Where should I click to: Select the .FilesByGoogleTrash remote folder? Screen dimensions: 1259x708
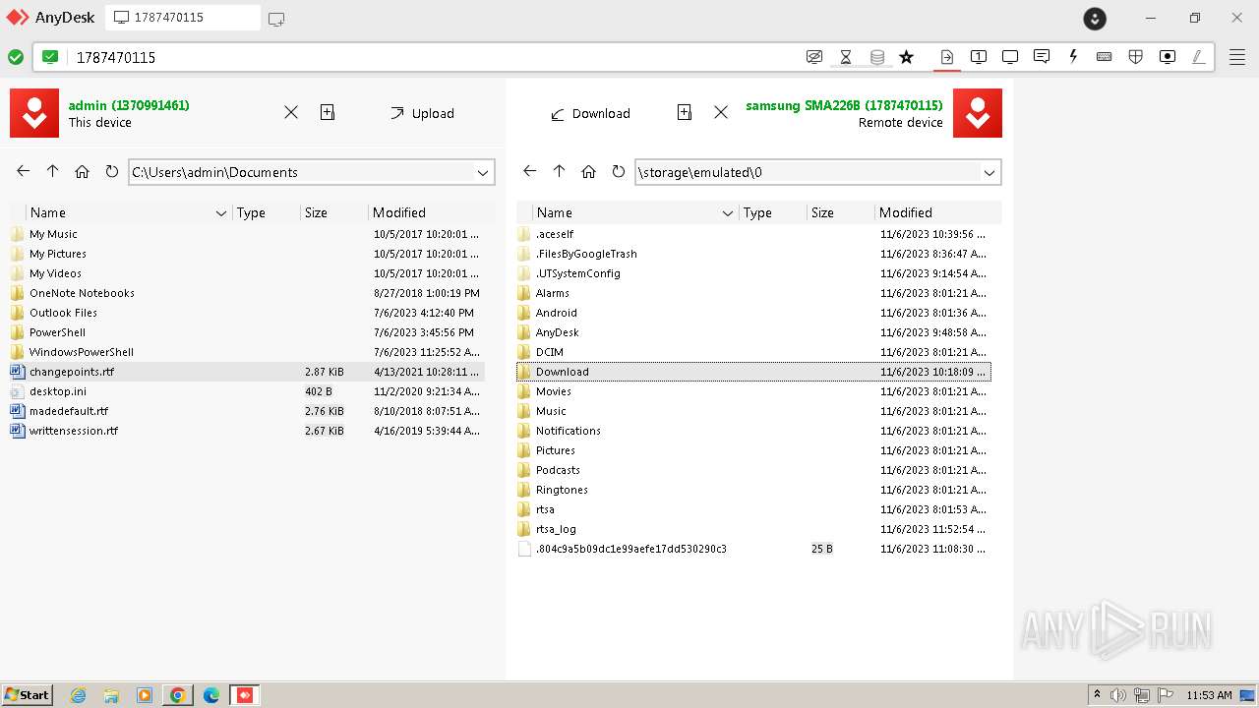[x=752, y=254]
